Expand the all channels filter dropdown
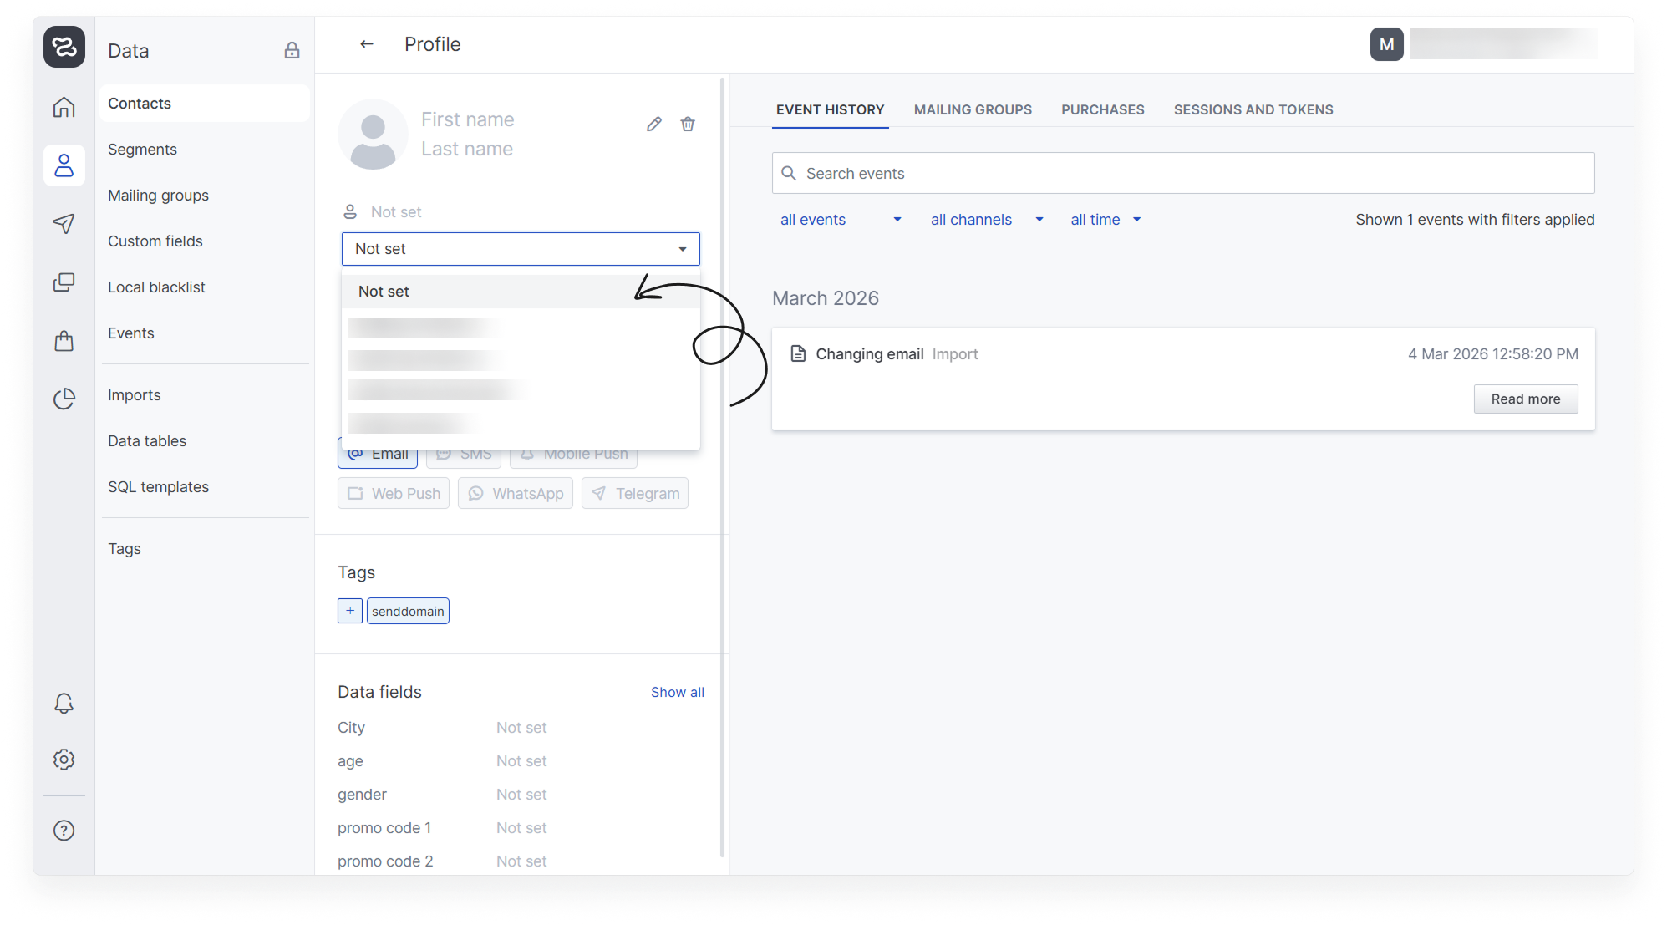The width and height of the screenshot is (1667, 925). coord(986,220)
